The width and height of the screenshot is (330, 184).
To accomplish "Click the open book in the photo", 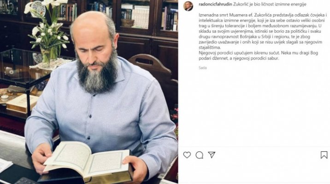I will coord(88,161).
